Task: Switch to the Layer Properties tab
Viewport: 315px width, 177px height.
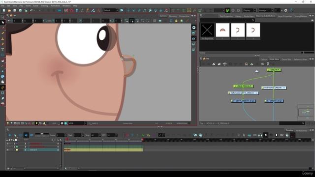Action: point(284,16)
